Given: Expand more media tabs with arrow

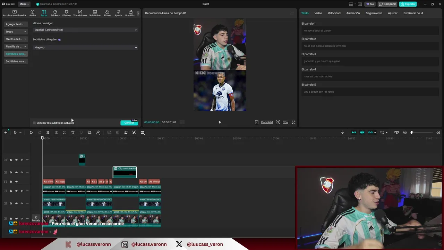Looking at the screenshot, I should point(138,13).
